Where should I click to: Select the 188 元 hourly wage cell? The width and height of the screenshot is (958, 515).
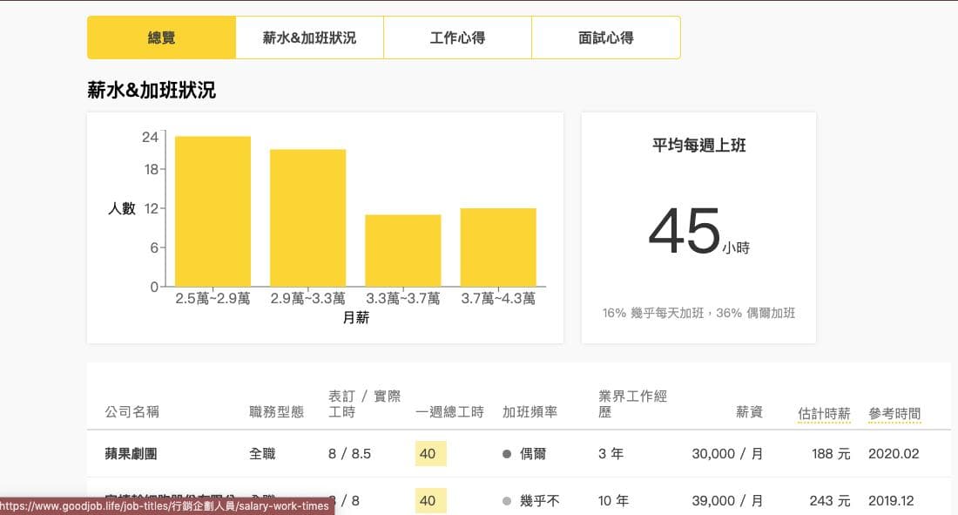point(831,454)
